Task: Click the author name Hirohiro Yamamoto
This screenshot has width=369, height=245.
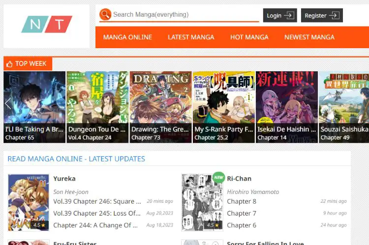Action: click(253, 192)
